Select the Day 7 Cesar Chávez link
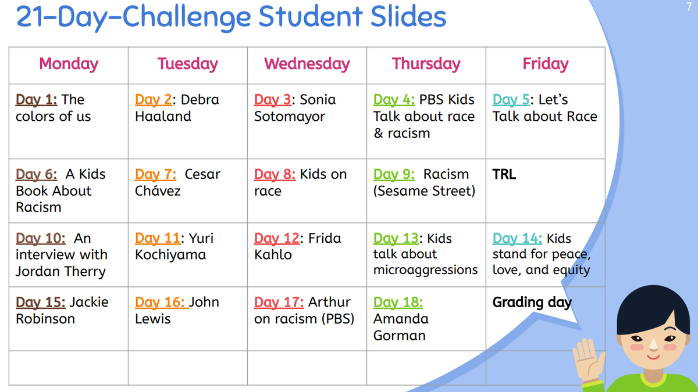 pos(155,174)
